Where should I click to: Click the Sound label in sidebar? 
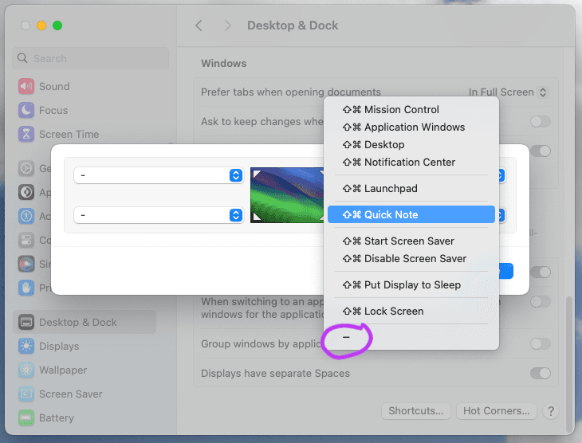click(54, 86)
